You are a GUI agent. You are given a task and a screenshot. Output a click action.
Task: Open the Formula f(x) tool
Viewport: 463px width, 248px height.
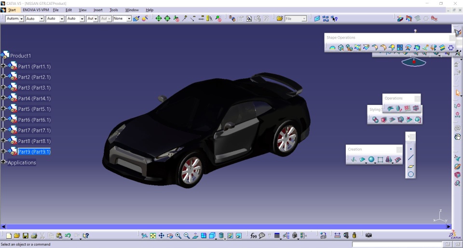tap(253, 235)
